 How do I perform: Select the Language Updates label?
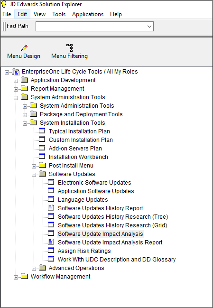coord(83,200)
